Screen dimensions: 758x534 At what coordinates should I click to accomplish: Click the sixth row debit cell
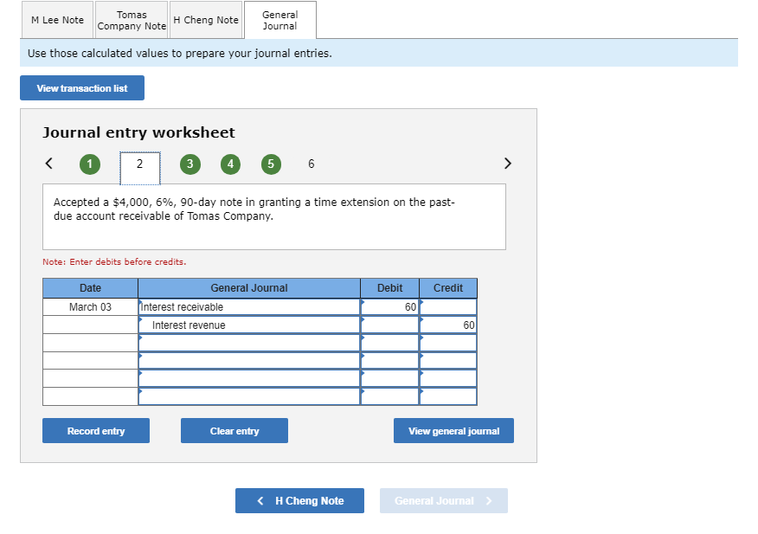pos(389,396)
